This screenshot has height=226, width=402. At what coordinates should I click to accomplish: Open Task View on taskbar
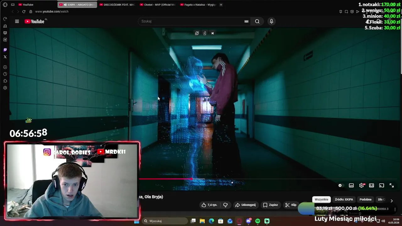click(193, 221)
